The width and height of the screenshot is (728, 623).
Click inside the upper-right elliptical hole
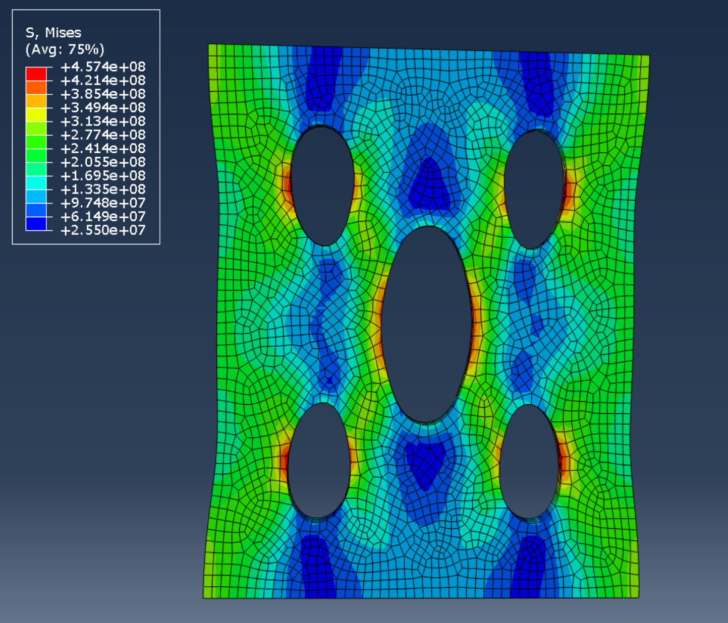point(534,190)
